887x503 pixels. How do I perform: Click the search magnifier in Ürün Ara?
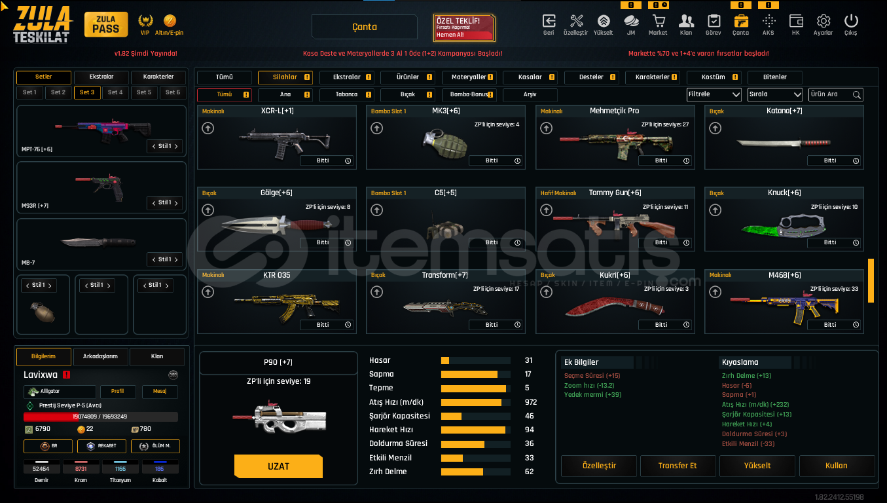[856, 95]
